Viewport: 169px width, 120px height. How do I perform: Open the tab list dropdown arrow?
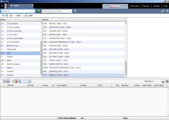(6, 6)
